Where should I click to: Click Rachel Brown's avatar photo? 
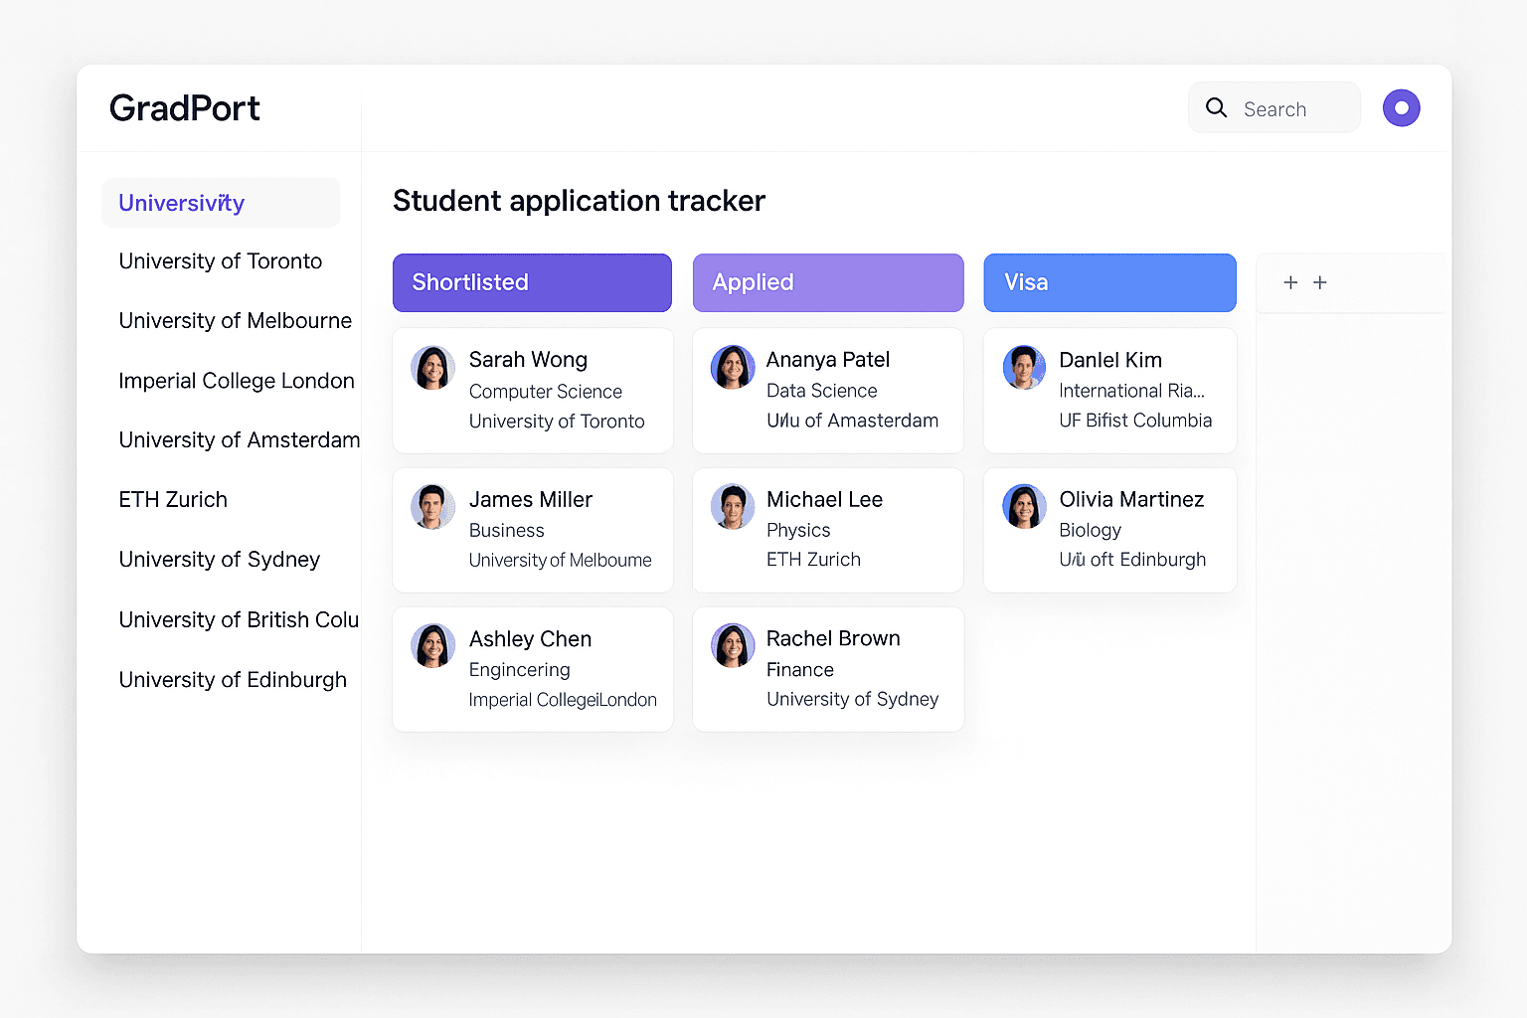733,646
